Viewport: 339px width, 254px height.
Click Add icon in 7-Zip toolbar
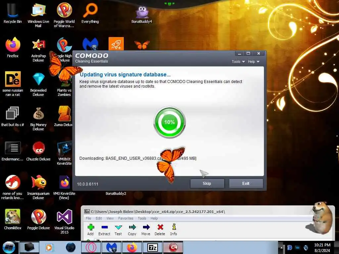pos(91,230)
